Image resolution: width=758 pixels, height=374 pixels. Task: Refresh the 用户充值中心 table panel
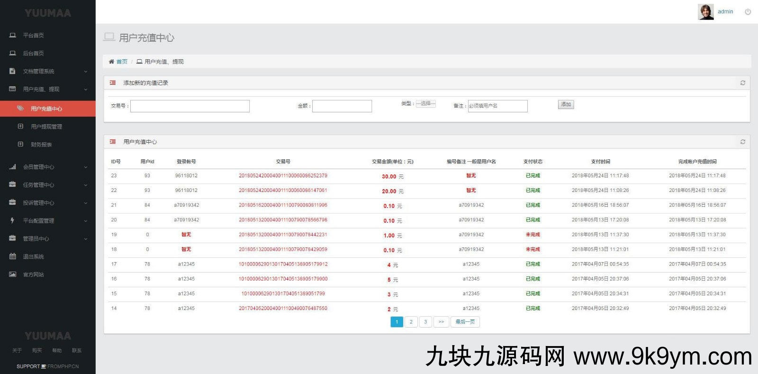click(x=742, y=142)
